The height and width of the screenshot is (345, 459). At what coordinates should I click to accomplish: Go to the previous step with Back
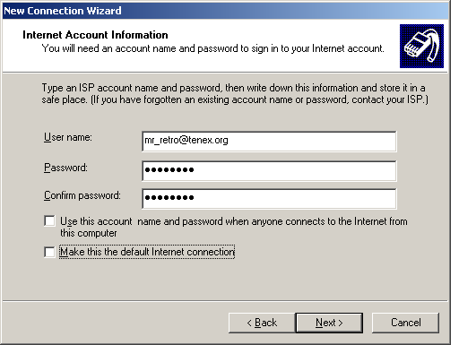(262, 323)
